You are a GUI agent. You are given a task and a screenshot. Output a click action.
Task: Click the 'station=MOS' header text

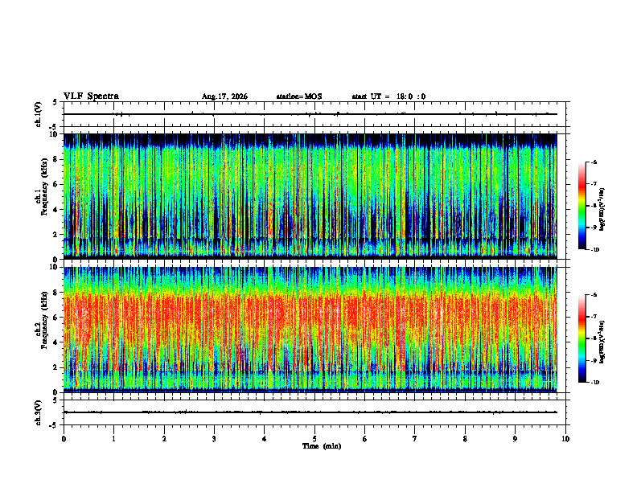pos(299,96)
